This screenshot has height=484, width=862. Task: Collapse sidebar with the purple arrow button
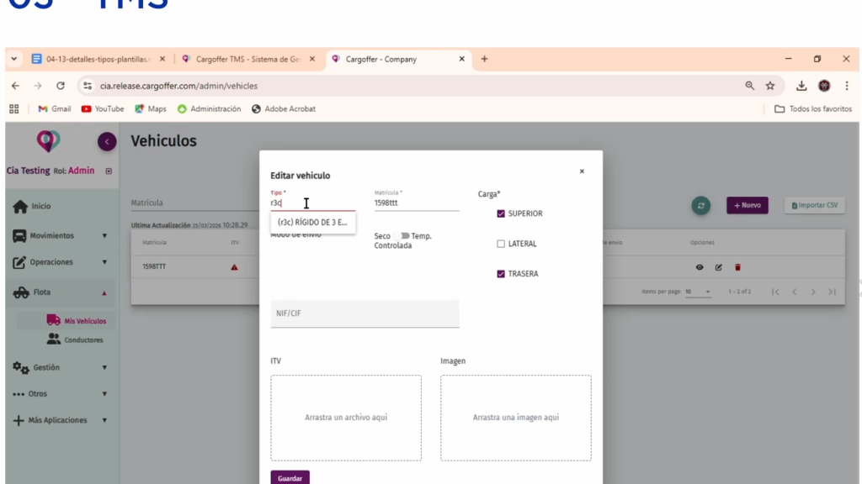(x=107, y=142)
